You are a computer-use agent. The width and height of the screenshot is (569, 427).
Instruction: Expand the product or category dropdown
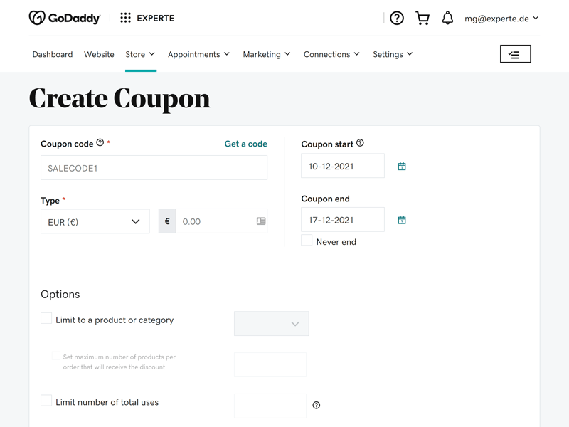(x=272, y=324)
